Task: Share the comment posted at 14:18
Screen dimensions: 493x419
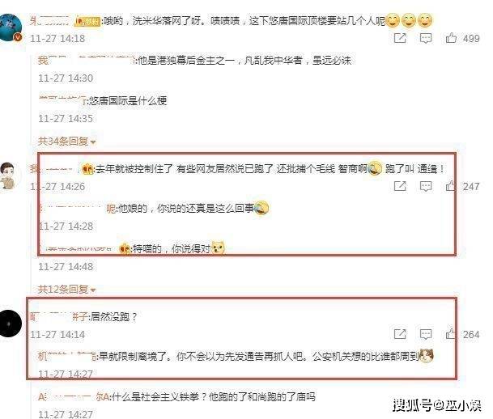Action: click(400, 38)
